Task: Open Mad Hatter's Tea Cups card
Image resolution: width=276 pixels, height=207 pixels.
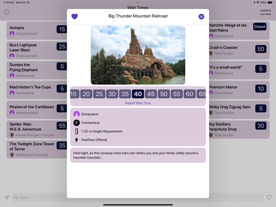Action: click(37, 90)
